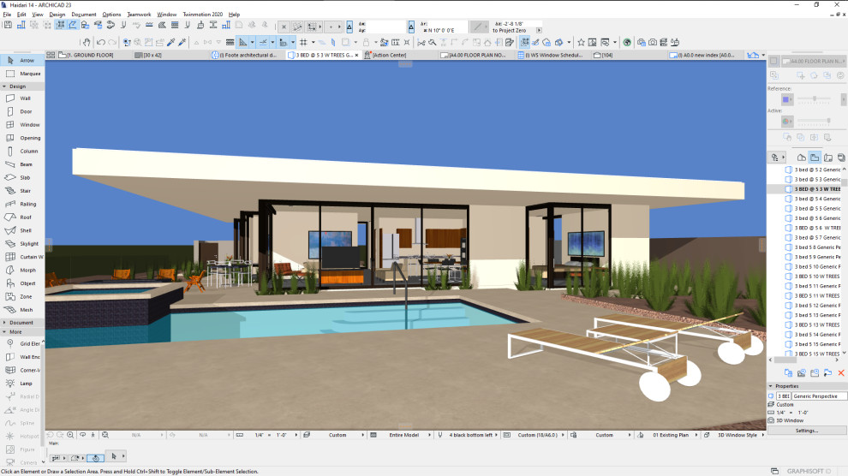The image size is (848, 476).
Task: Select the Wall tool
Action: click(x=21, y=98)
